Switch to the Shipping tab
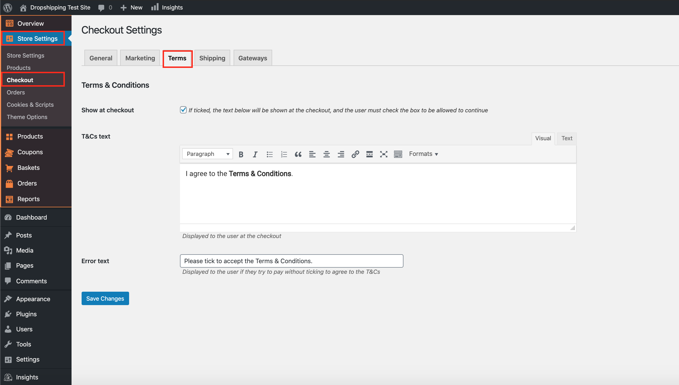The width and height of the screenshot is (679, 385). pos(212,58)
